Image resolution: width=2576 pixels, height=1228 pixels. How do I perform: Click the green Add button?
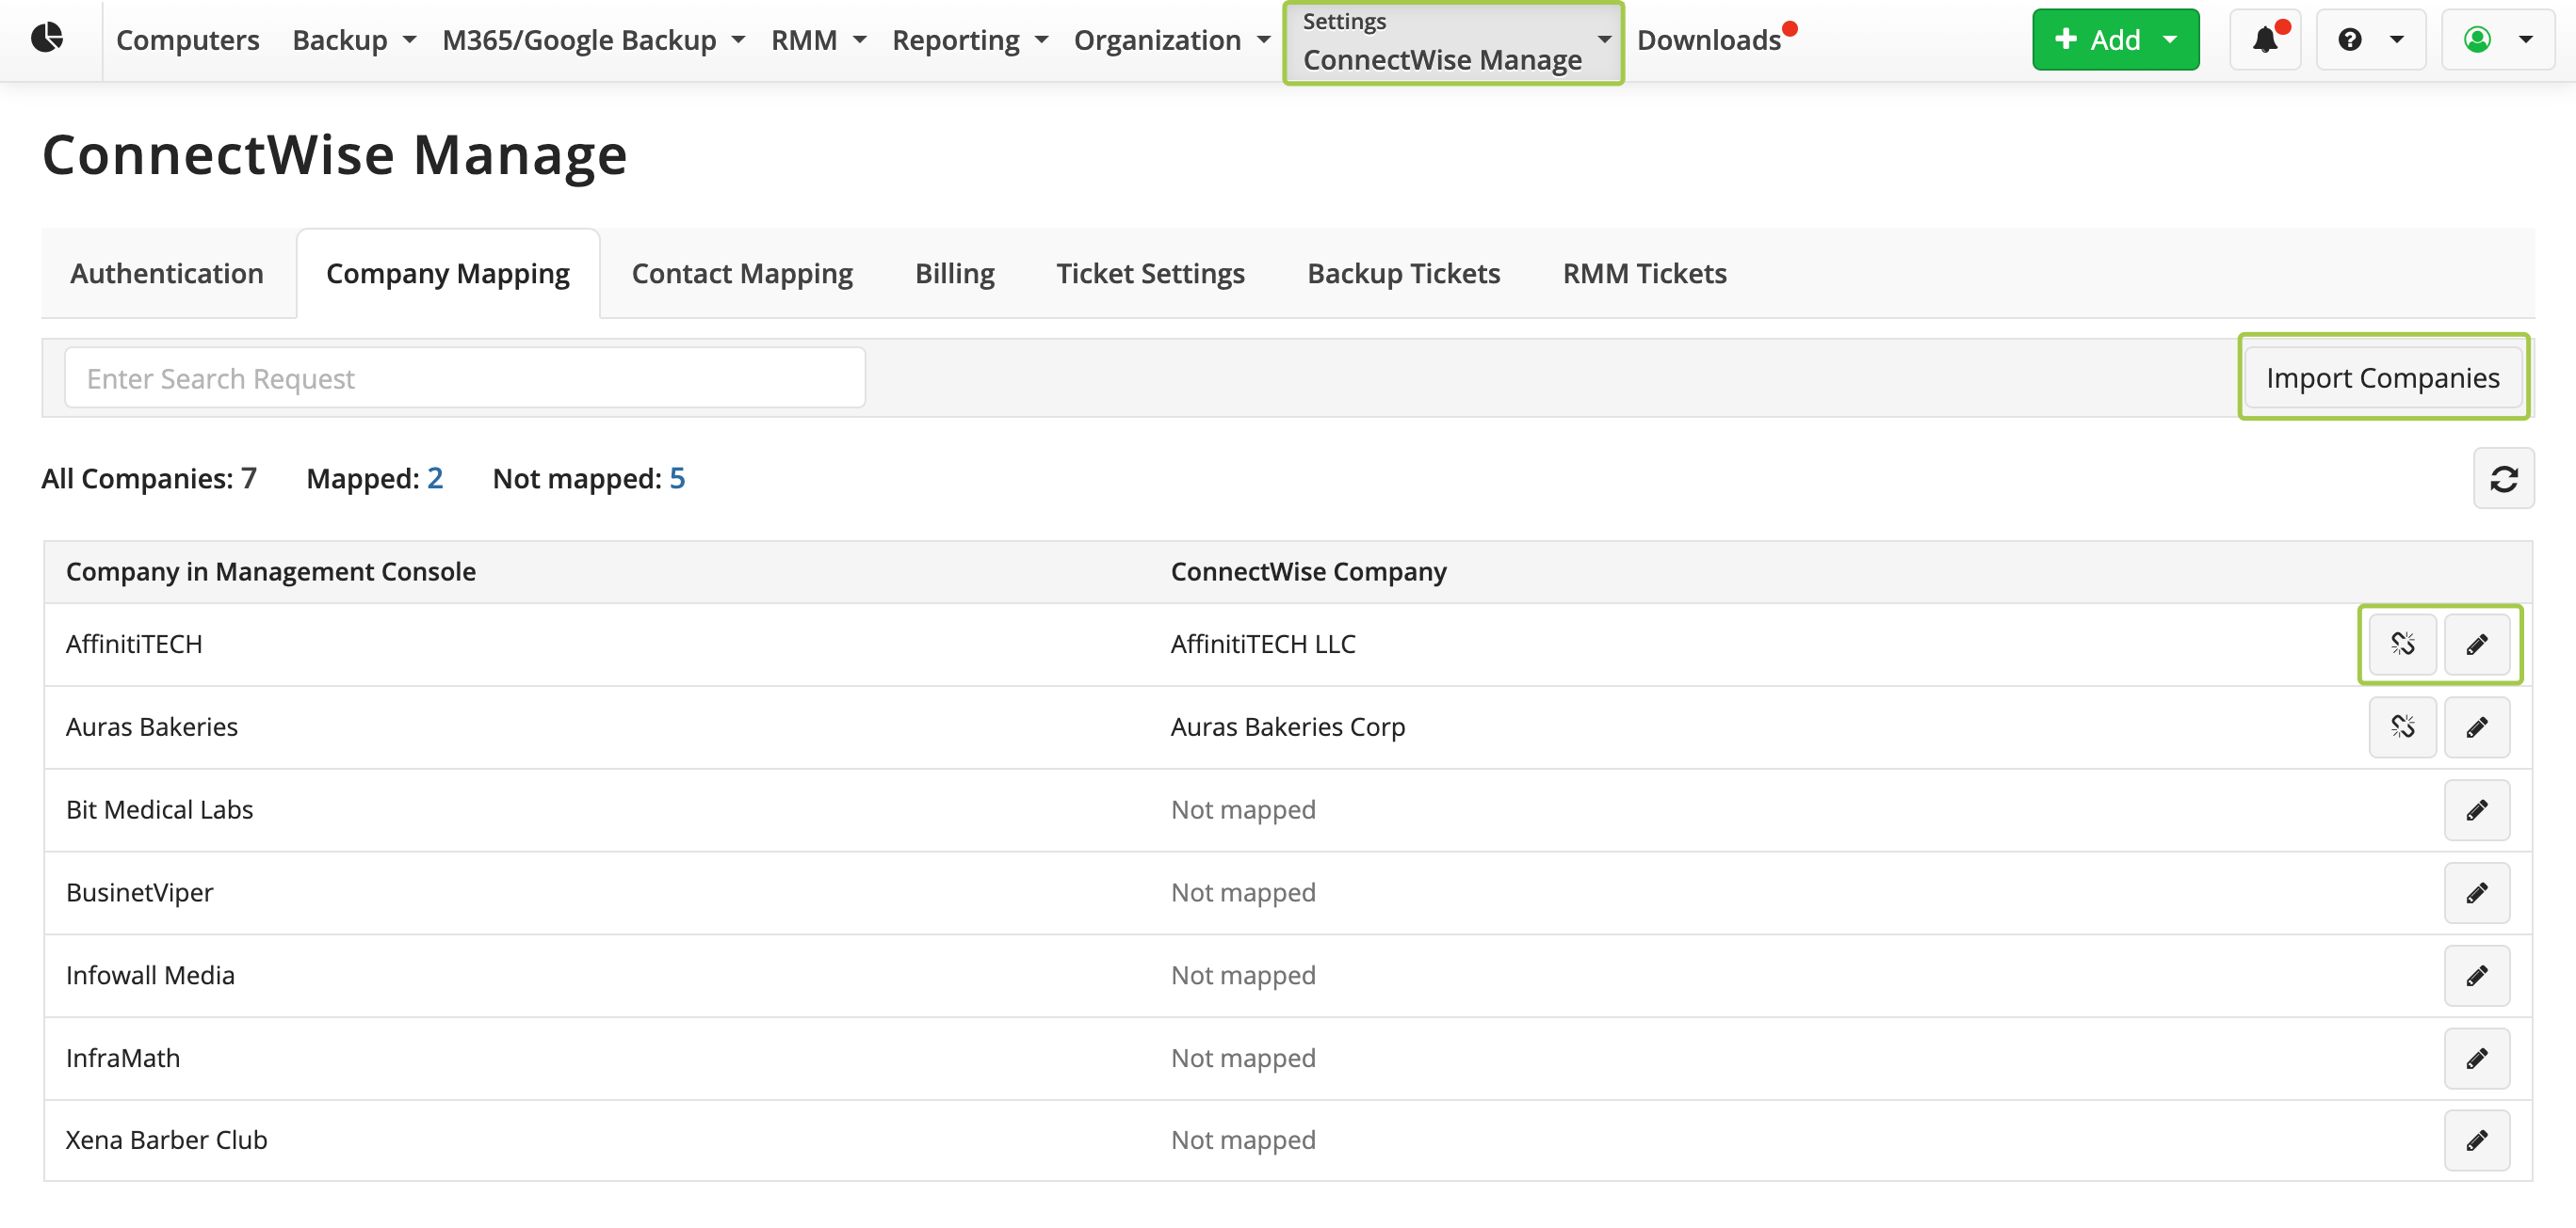[x=2115, y=39]
